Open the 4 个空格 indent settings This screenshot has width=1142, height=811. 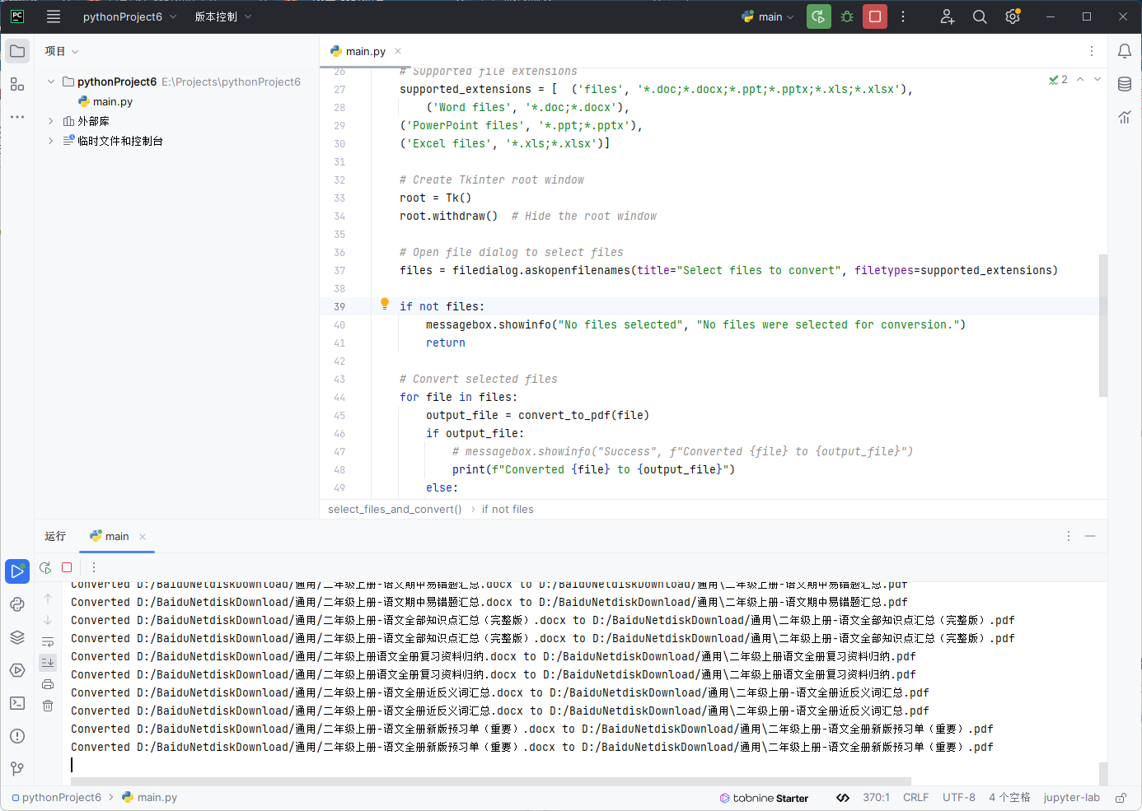1009,798
